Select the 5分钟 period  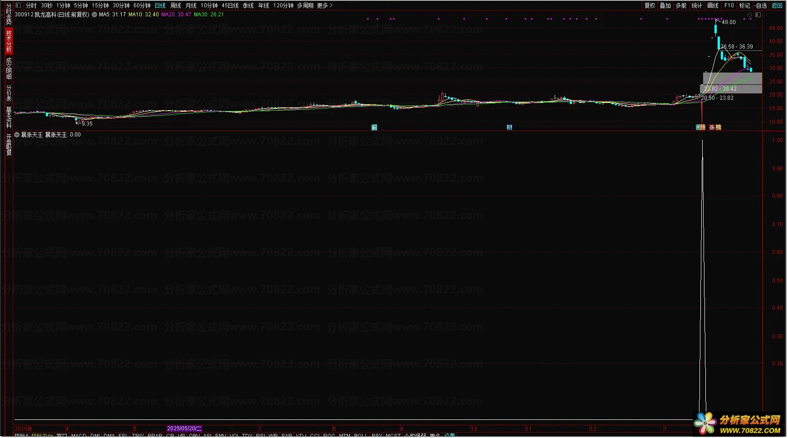pos(81,5)
